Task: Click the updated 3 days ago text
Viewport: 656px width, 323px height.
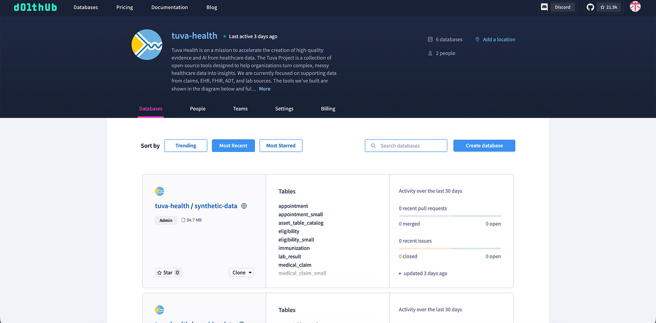Action: (425, 273)
